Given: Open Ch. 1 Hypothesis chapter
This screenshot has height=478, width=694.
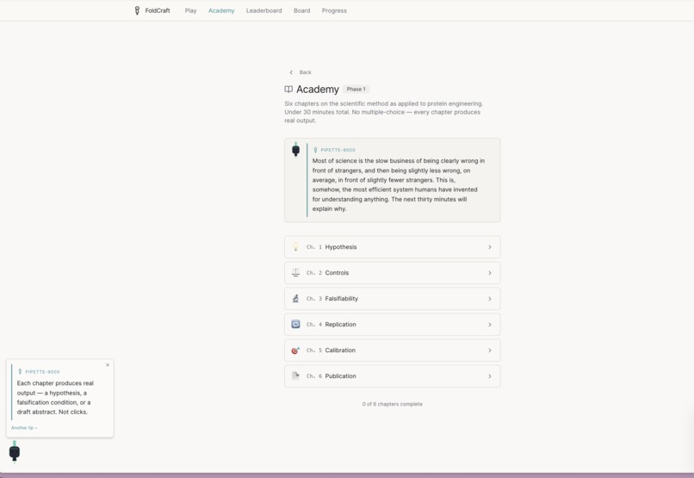Looking at the screenshot, I should pyautogui.click(x=392, y=247).
